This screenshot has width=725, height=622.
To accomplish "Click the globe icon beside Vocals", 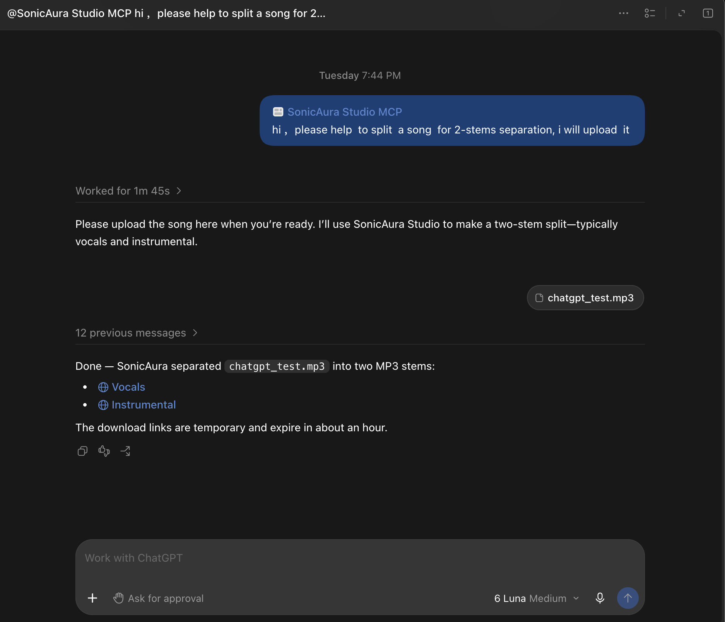I will coord(103,387).
